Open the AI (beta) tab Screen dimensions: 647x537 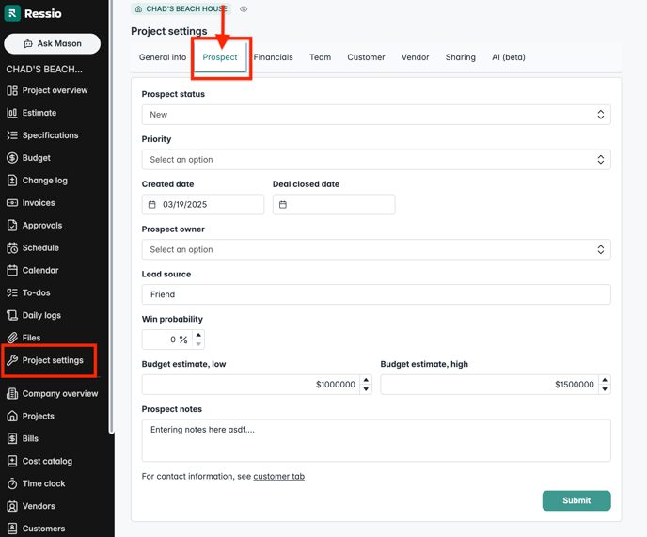tap(508, 57)
